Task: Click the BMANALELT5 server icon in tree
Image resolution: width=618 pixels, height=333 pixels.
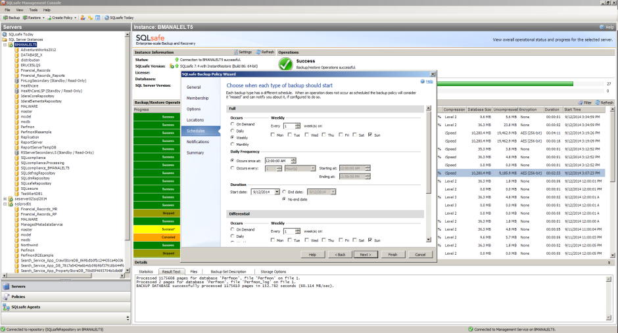Action: tap(11, 45)
